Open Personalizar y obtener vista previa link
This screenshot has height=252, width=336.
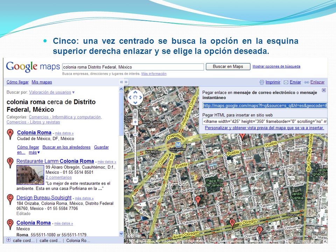(x=265, y=128)
